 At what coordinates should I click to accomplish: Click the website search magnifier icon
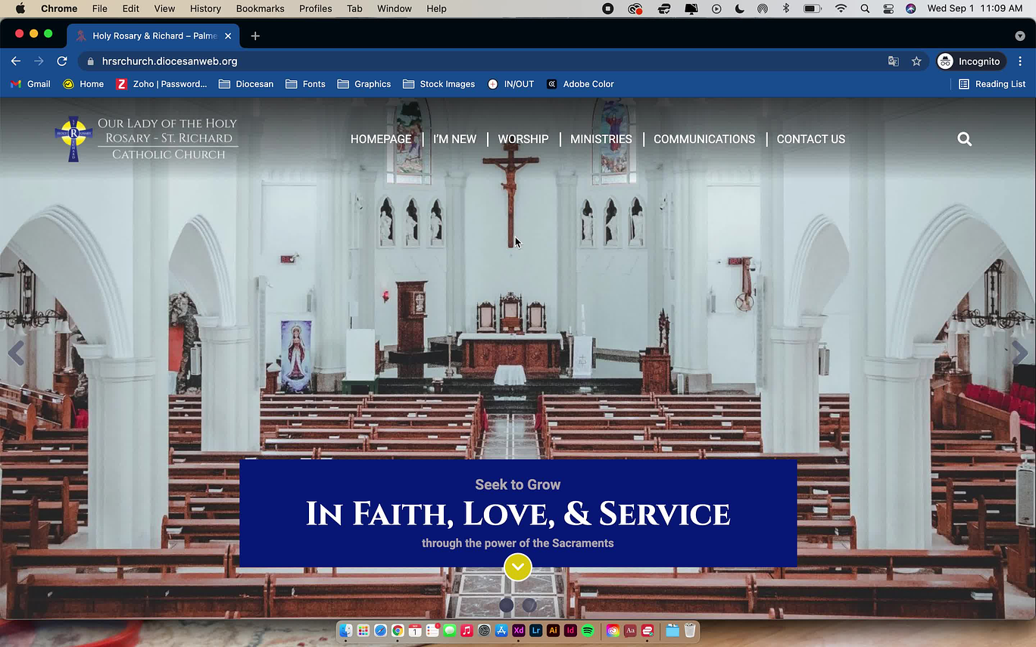click(x=964, y=139)
